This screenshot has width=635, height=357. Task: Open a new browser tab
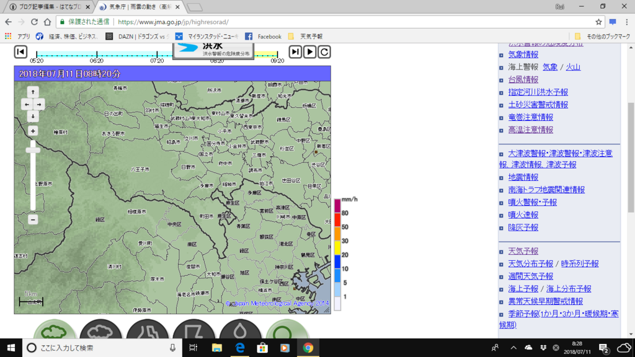pos(195,7)
